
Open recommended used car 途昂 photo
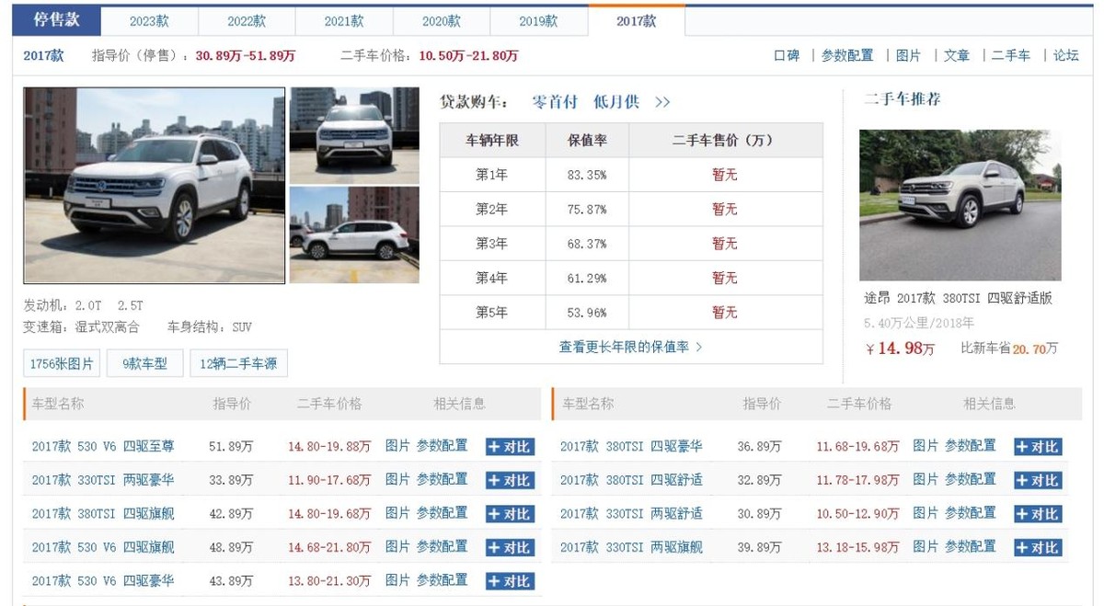[x=960, y=205]
